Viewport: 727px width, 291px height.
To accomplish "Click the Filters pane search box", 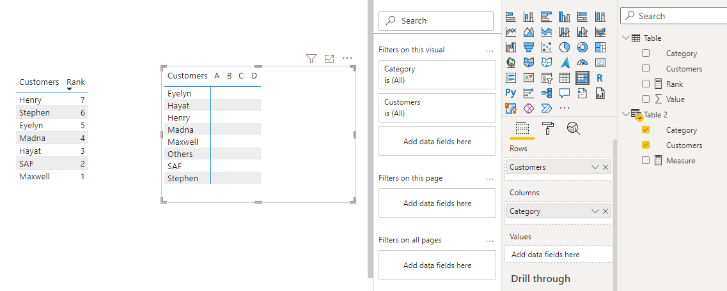I will click(x=436, y=21).
